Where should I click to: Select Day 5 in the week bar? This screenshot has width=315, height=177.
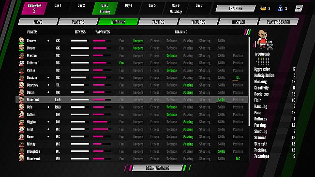click(152, 8)
